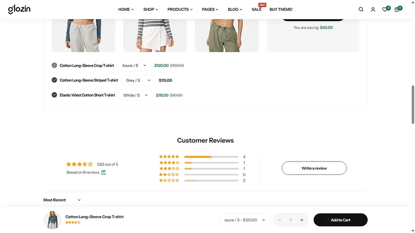Open green cargo pants product image
This screenshot has height=233, width=415.
tap(227, 35)
